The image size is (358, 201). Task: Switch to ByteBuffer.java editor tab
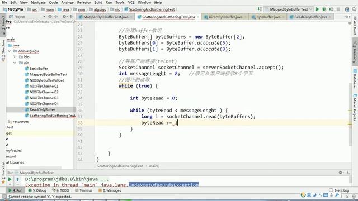(x=268, y=17)
